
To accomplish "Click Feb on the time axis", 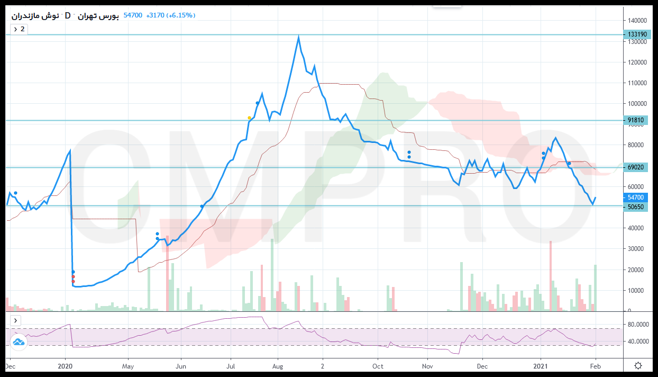I will [x=596, y=366].
